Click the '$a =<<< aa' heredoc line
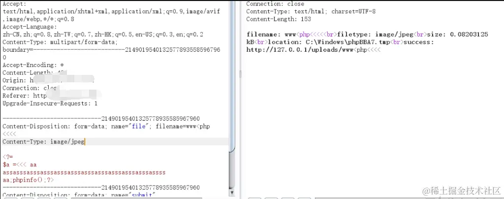This screenshot has height=199, width=504. click(x=20, y=165)
